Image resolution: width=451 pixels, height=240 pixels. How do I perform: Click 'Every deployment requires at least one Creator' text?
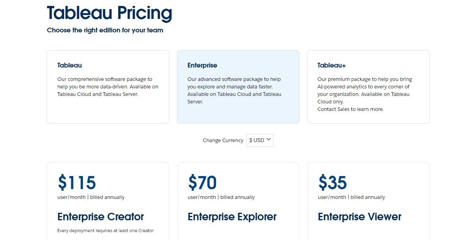[105, 231]
